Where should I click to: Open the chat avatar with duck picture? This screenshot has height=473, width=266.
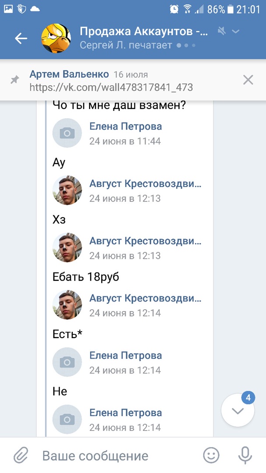pyautogui.click(x=56, y=39)
